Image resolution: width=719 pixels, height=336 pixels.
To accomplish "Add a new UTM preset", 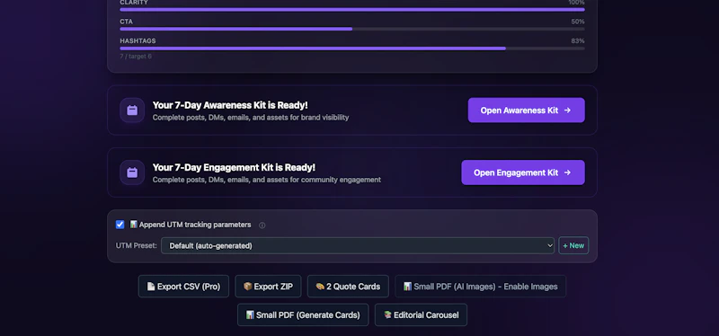I will 573,245.
